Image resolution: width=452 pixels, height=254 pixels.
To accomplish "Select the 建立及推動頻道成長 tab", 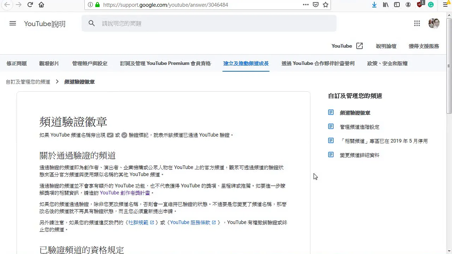I will 246,64.
